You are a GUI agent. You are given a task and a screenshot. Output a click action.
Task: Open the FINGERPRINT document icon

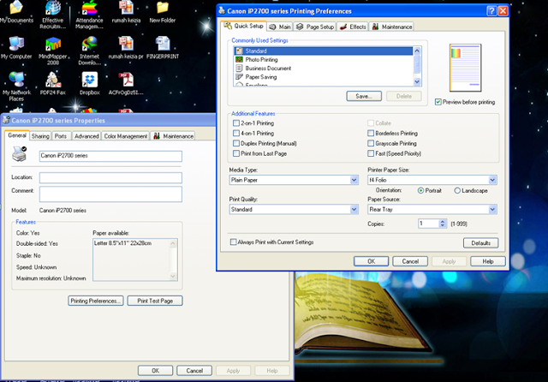[x=163, y=47]
